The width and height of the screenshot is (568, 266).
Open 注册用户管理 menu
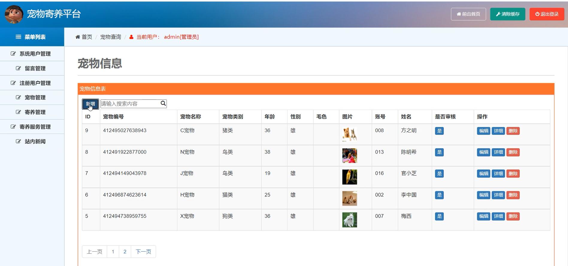pyautogui.click(x=32, y=83)
